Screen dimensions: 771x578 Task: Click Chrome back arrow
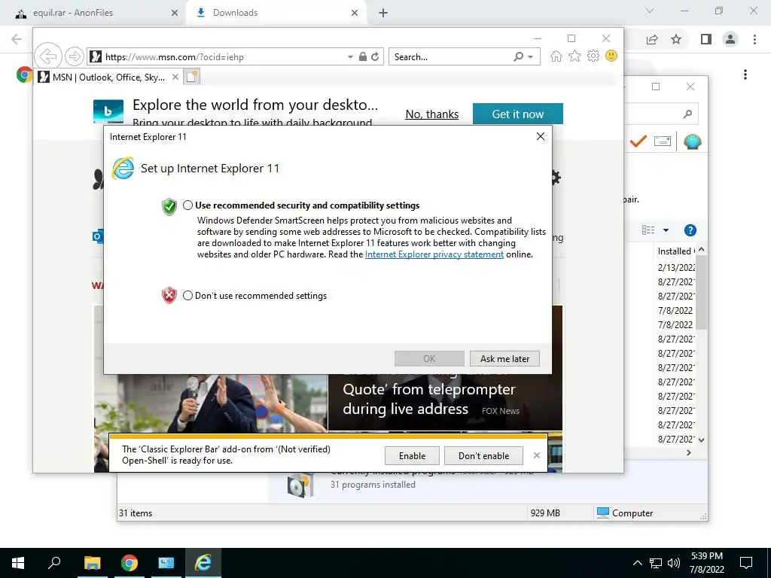(x=17, y=39)
